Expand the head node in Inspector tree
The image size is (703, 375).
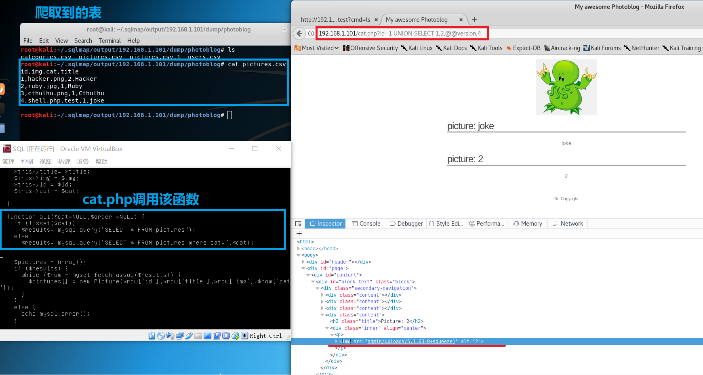coord(299,249)
